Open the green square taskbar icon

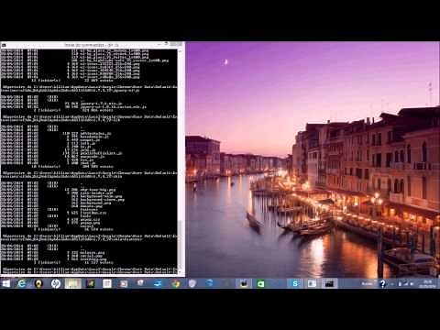pyautogui.click(x=260, y=284)
